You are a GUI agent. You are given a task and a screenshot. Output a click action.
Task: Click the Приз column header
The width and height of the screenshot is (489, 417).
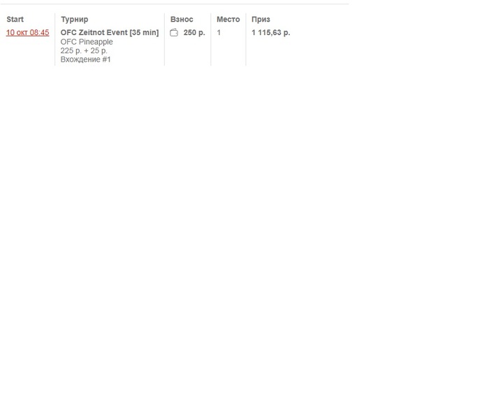click(261, 20)
